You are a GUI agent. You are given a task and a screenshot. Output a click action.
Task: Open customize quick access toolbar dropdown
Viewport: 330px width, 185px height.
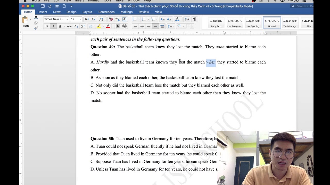pyautogui.click(x=71, y=6)
